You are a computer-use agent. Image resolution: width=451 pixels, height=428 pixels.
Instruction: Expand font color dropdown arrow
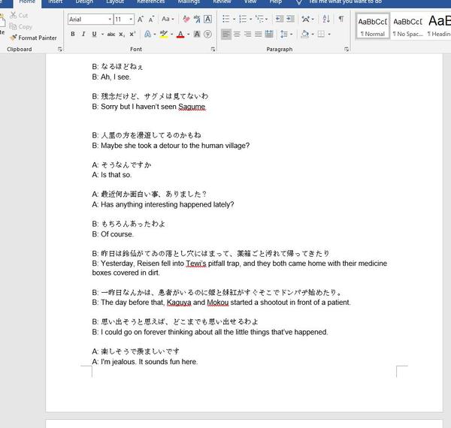(x=189, y=35)
